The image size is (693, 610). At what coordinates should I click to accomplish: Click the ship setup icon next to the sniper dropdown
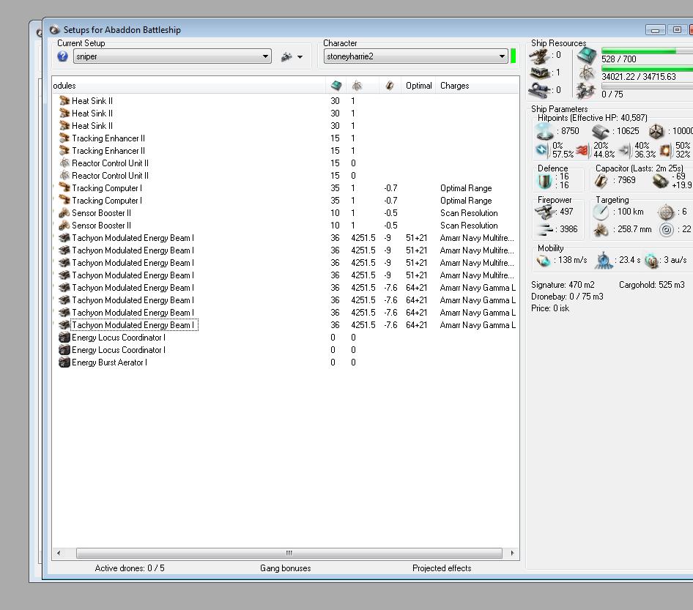286,56
